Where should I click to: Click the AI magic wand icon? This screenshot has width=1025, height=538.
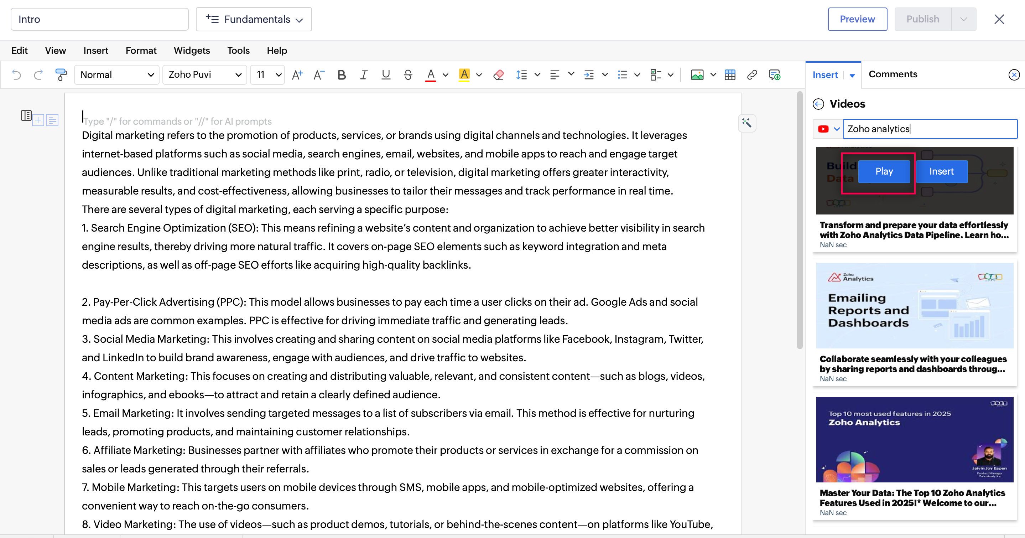tap(746, 123)
